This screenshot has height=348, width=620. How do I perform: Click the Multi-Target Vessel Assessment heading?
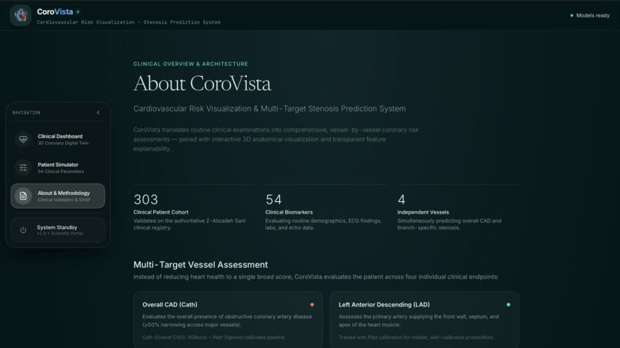click(x=201, y=265)
